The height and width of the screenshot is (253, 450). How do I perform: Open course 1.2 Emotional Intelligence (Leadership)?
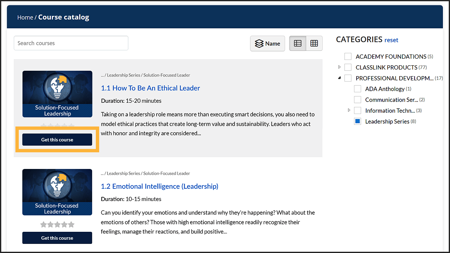(x=160, y=186)
